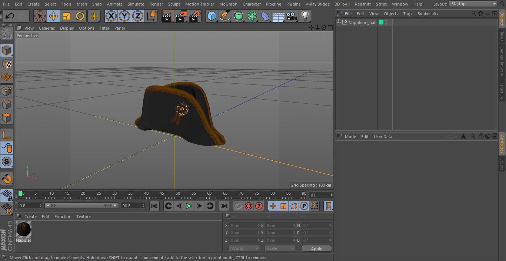The image size is (506, 261).
Task: Open the V-Ray Bridge menu
Action: [317, 4]
